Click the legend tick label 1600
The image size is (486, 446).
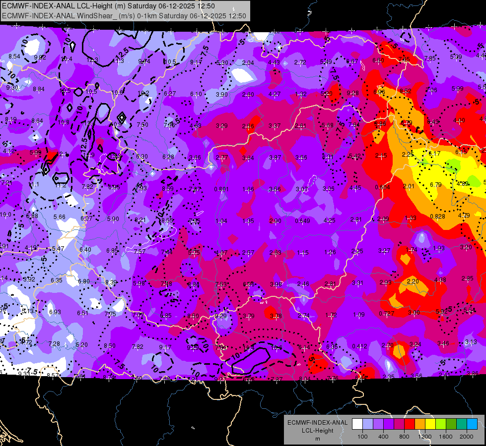[x=446, y=437]
